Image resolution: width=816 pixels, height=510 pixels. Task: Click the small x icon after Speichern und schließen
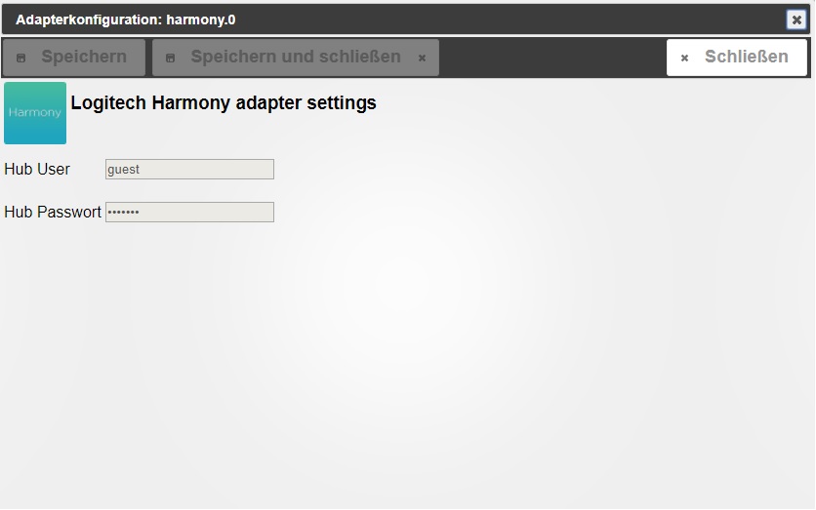click(422, 59)
